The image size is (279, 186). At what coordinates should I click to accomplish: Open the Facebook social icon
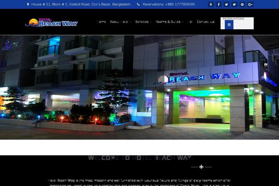(219, 5)
